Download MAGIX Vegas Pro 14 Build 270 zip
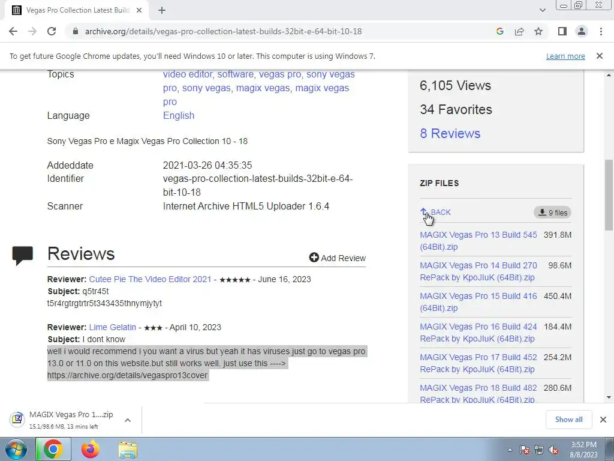This screenshot has height=461, width=614. point(478,271)
